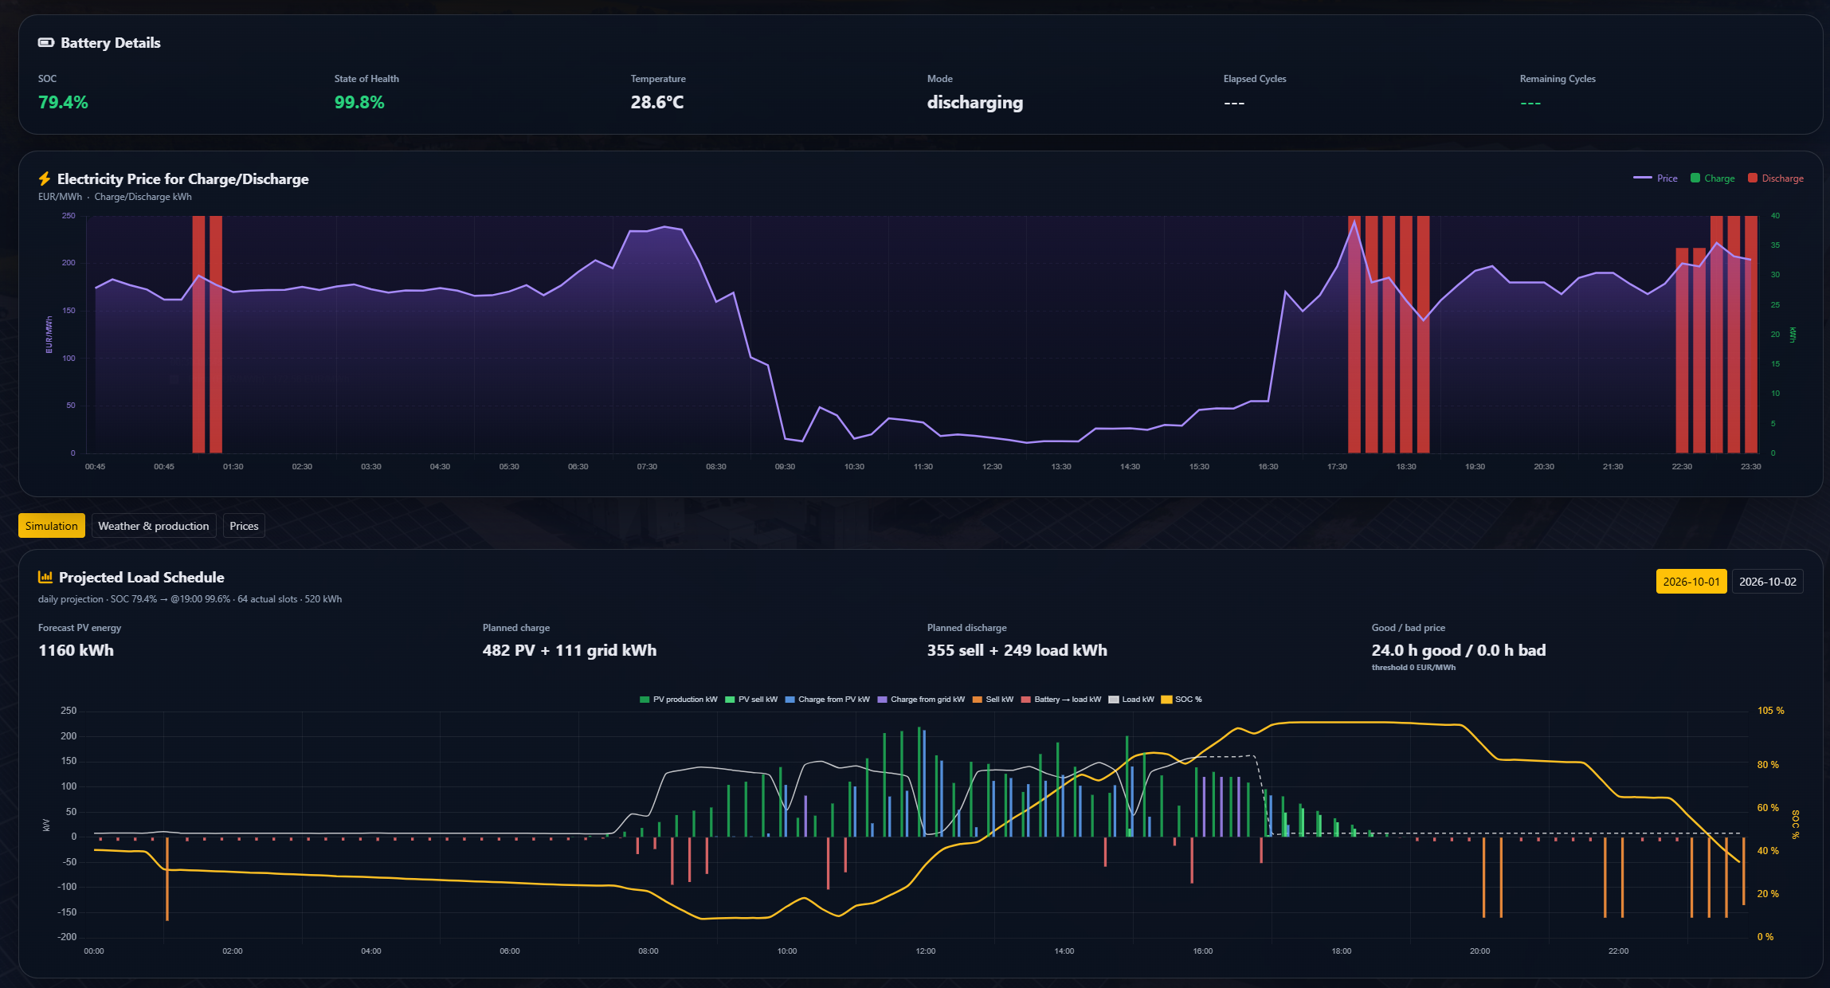Image resolution: width=1830 pixels, height=988 pixels.
Task: Click the SOC value 79.4%
Action: [x=63, y=103]
